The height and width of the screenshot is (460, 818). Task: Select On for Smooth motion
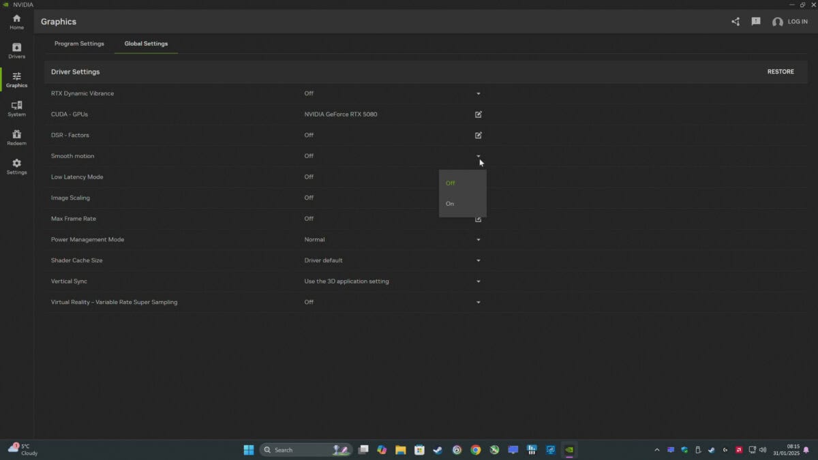[450, 204]
